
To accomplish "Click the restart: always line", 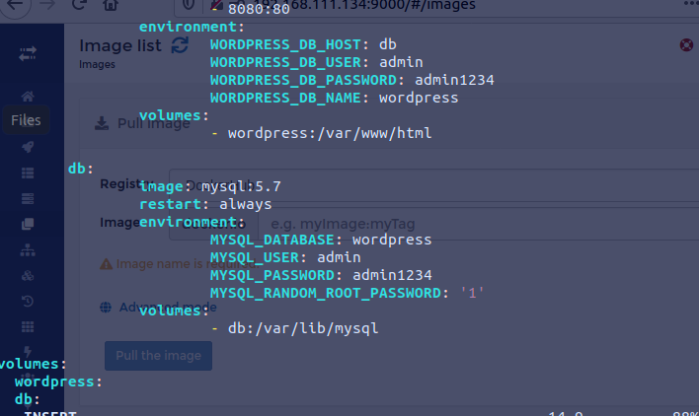I will point(205,204).
